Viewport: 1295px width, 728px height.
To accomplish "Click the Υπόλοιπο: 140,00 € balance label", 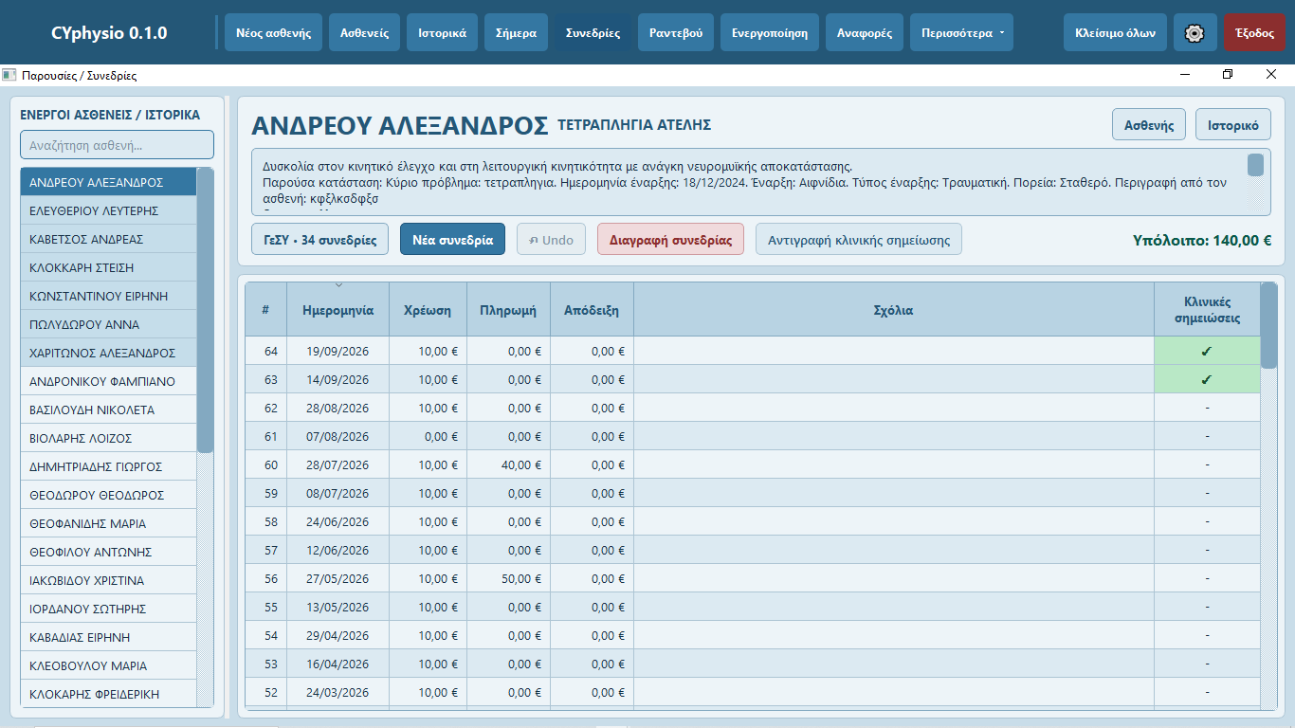I will click(1202, 241).
